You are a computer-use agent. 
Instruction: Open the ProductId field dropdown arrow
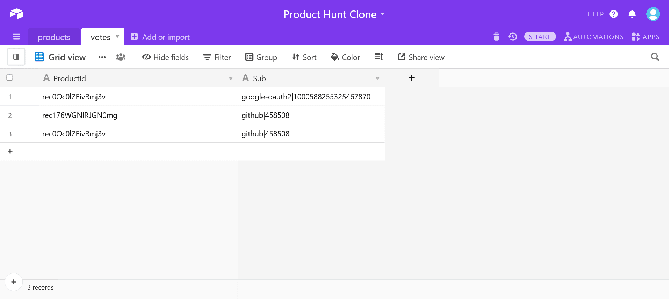click(x=231, y=78)
